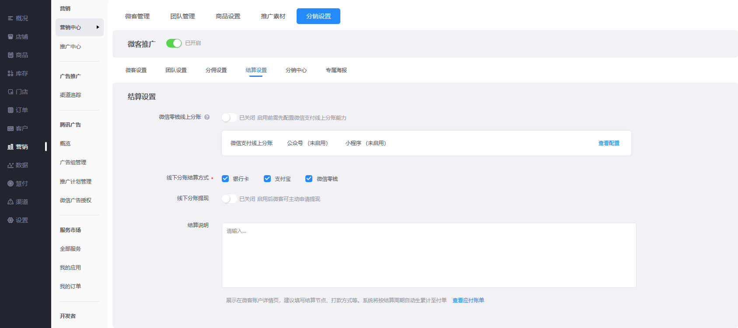The height and width of the screenshot is (328, 738).
Task: Open the 团队设置 sub-tab
Action: point(176,70)
